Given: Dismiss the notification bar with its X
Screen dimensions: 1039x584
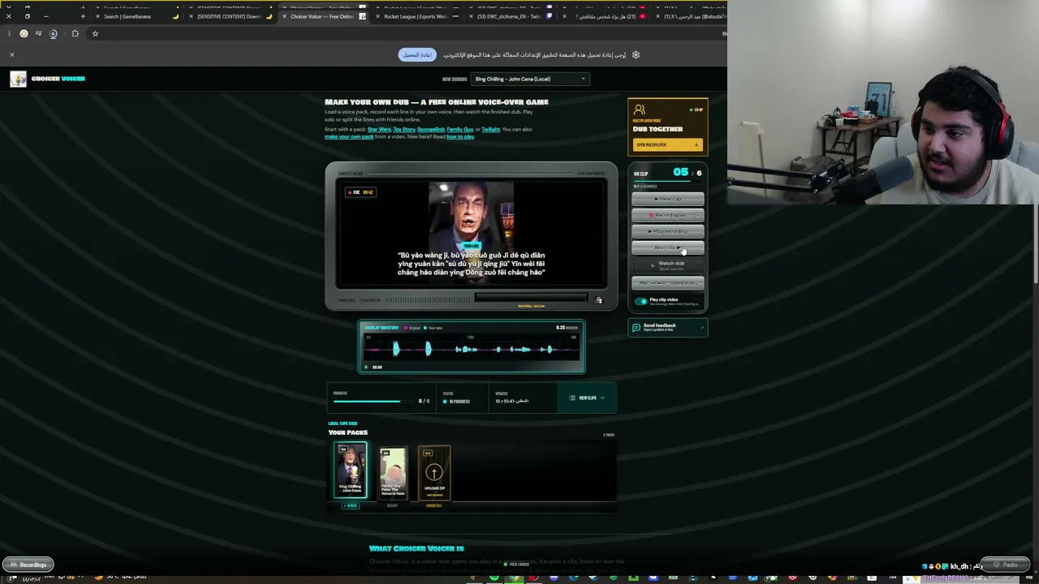Looking at the screenshot, I should click(12, 54).
